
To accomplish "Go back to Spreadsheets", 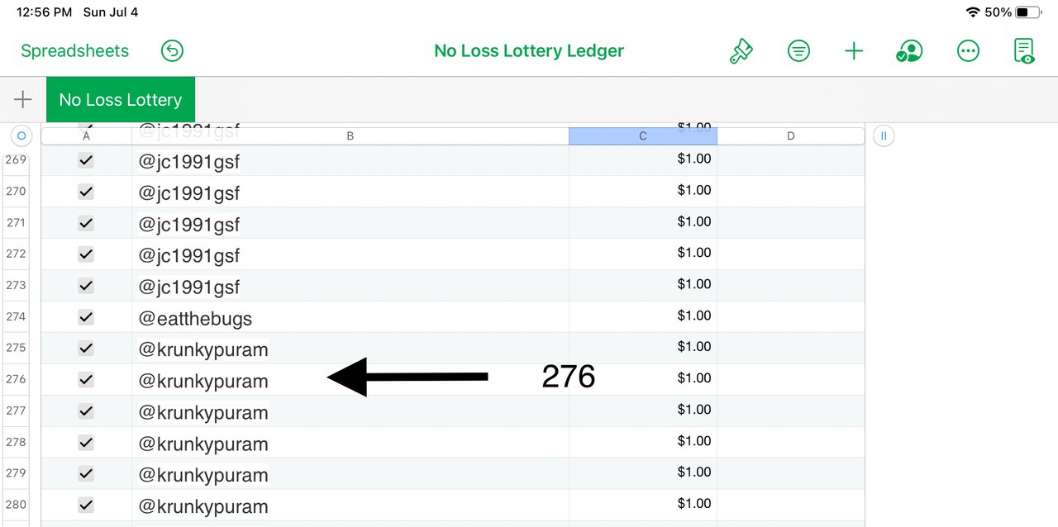I will coord(74,51).
